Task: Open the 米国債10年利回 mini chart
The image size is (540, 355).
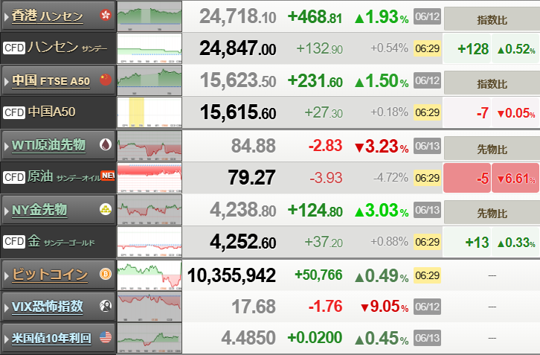Action: pos(150,338)
